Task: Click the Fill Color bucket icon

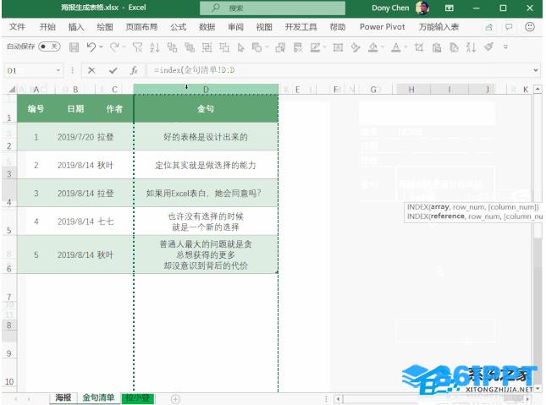Action: pos(373,47)
